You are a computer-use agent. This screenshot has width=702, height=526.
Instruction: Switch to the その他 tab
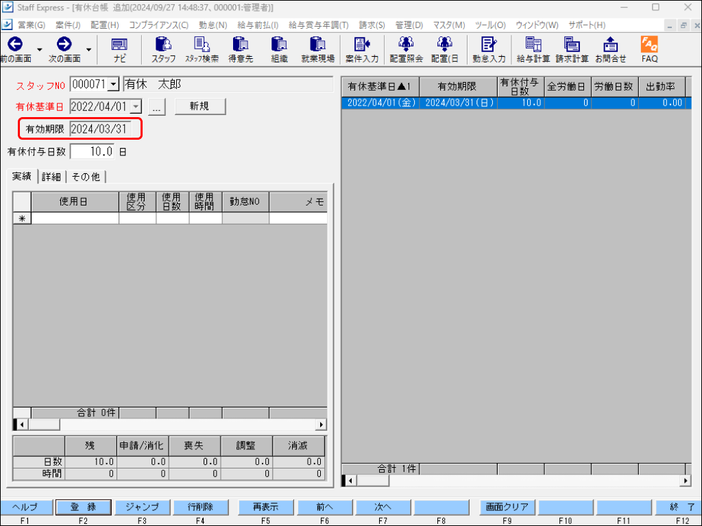(86, 177)
